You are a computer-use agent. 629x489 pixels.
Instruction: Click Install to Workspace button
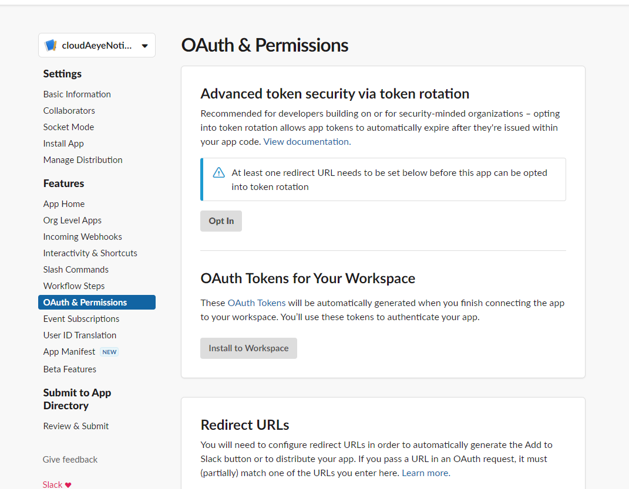pos(248,348)
